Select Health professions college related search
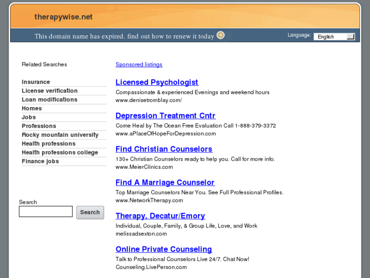The width and height of the screenshot is (370, 278). pyautogui.click(x=60, y=153)
